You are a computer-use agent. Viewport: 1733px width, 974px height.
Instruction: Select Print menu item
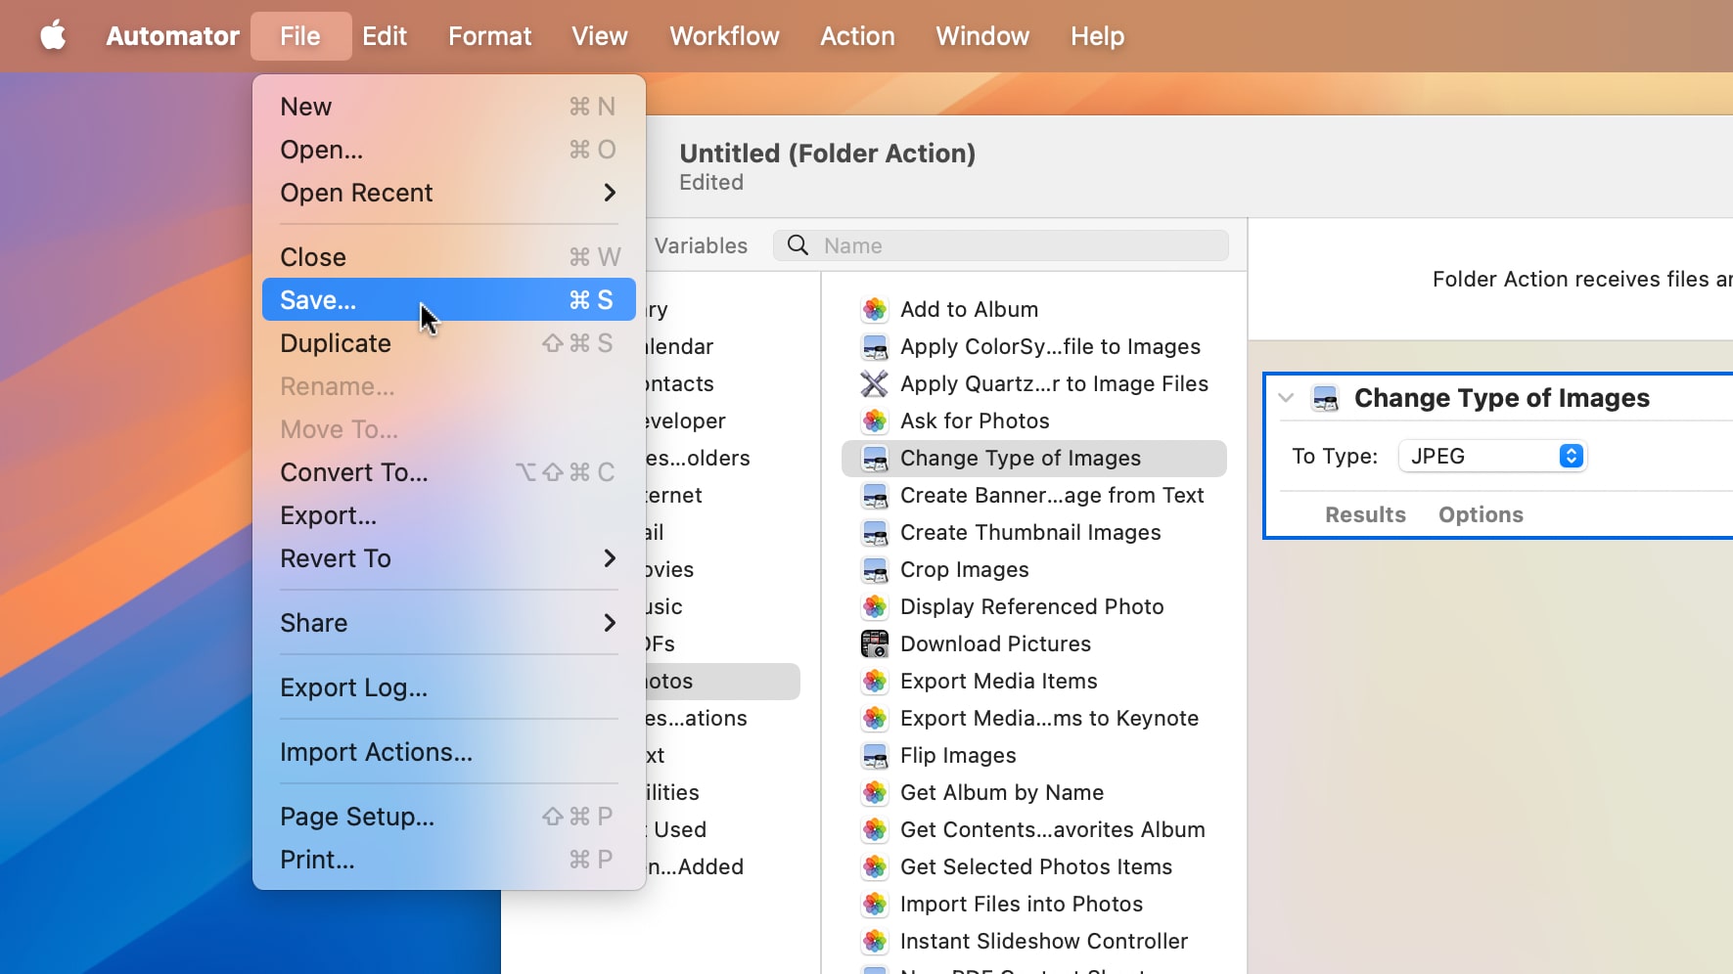coord(448,860)
